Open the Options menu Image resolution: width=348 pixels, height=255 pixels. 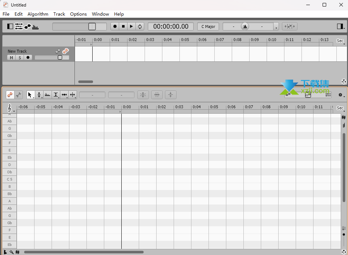tap(78, 14)
